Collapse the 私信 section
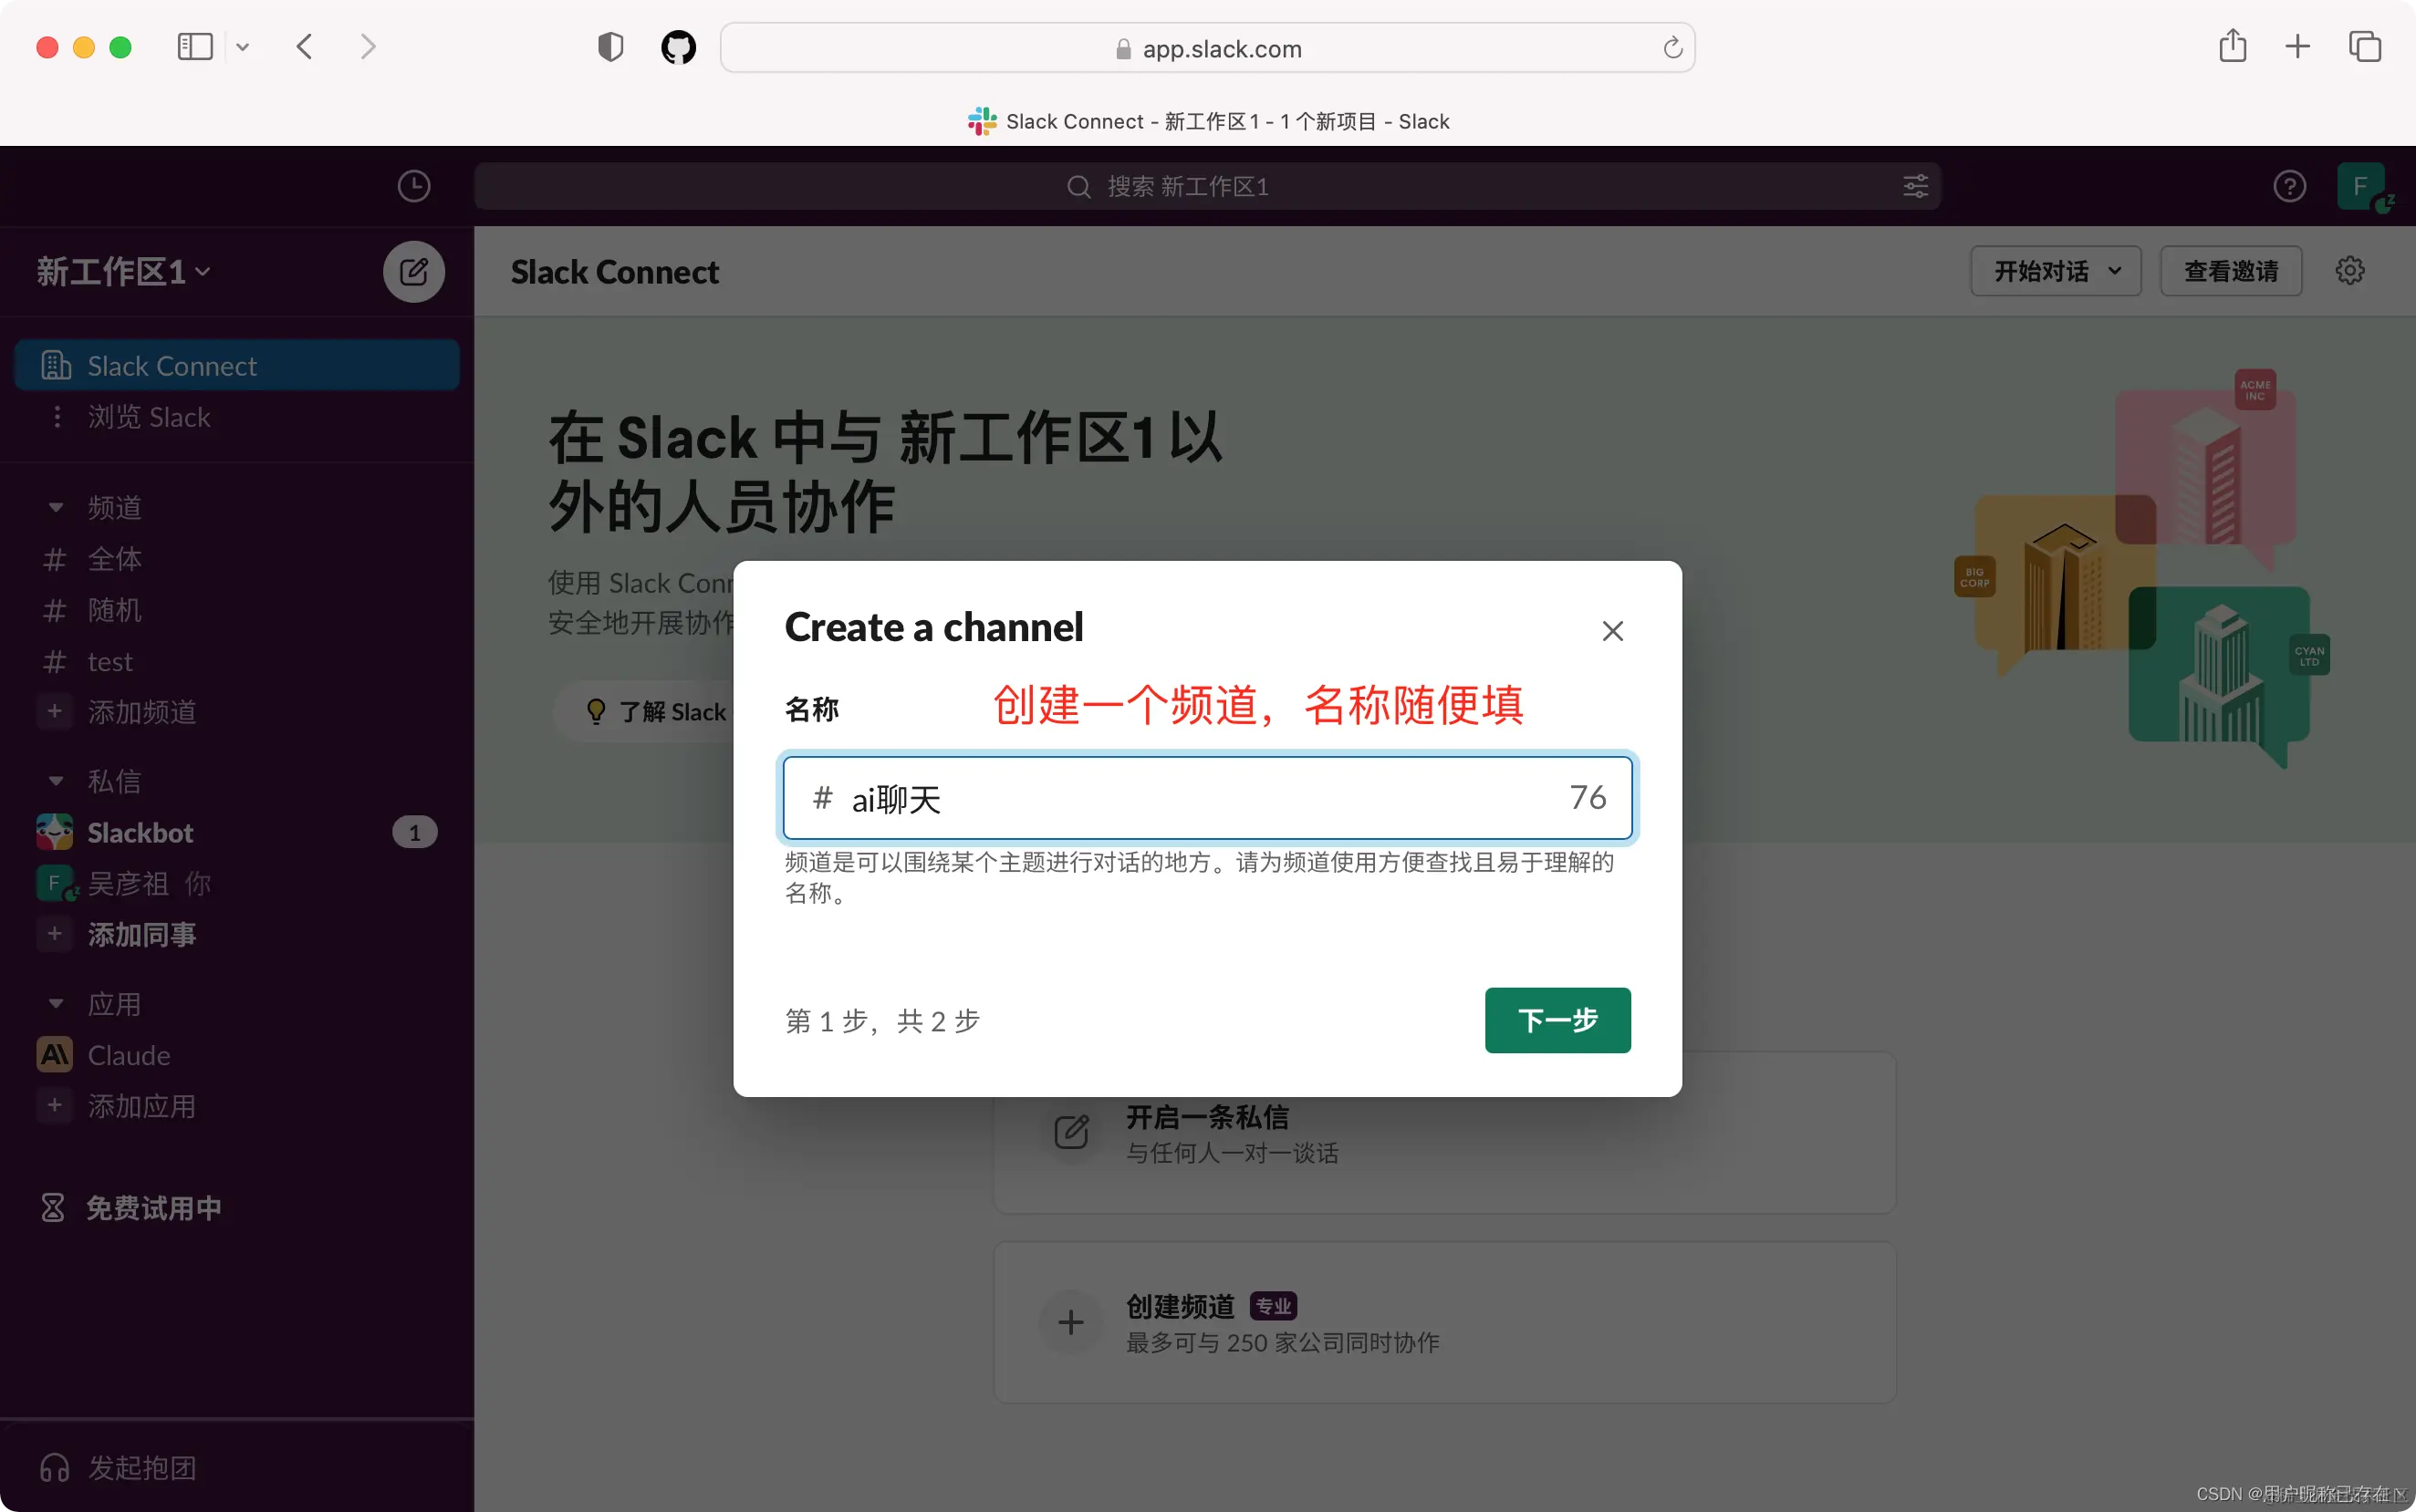Image resolution: width=2416 pixels, height=1512 pixels. tap(56, 781)
